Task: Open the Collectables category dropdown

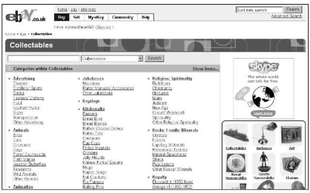Action: 112,58
